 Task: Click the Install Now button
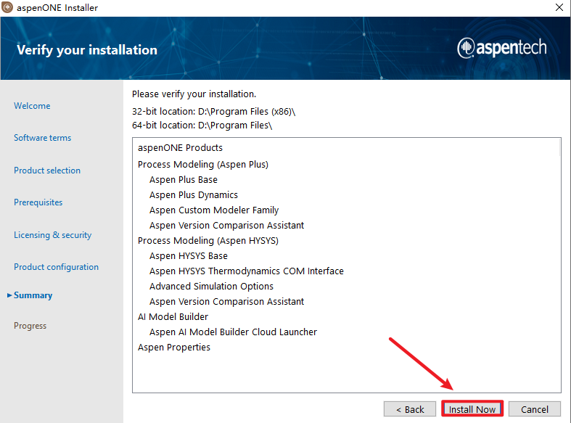point(472,409)
